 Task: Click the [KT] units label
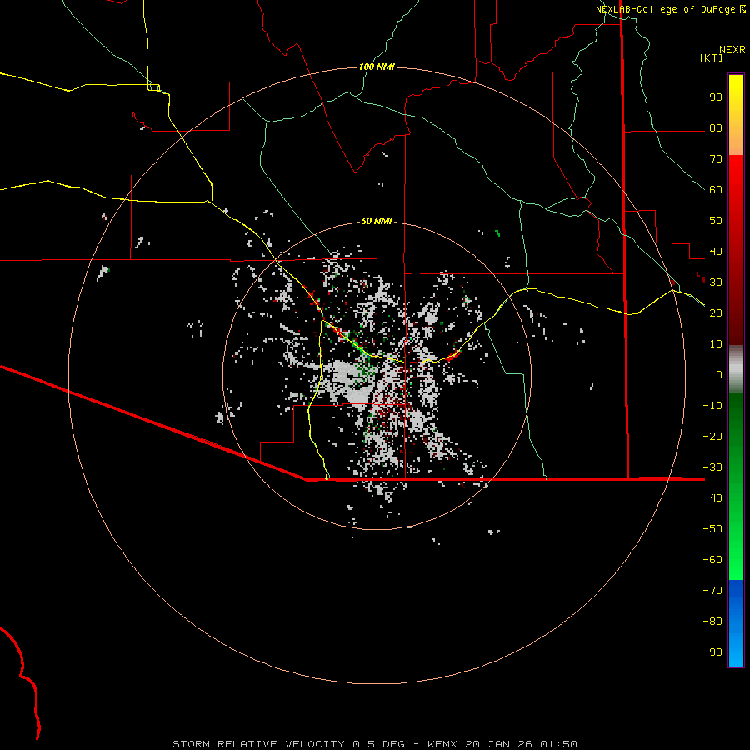click(712, 57)
